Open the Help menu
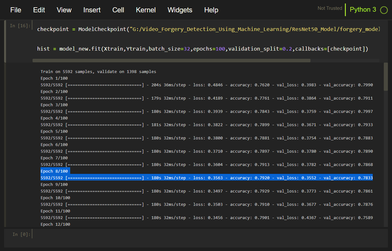Screen dimensions: 392x251 coord(211,10)
